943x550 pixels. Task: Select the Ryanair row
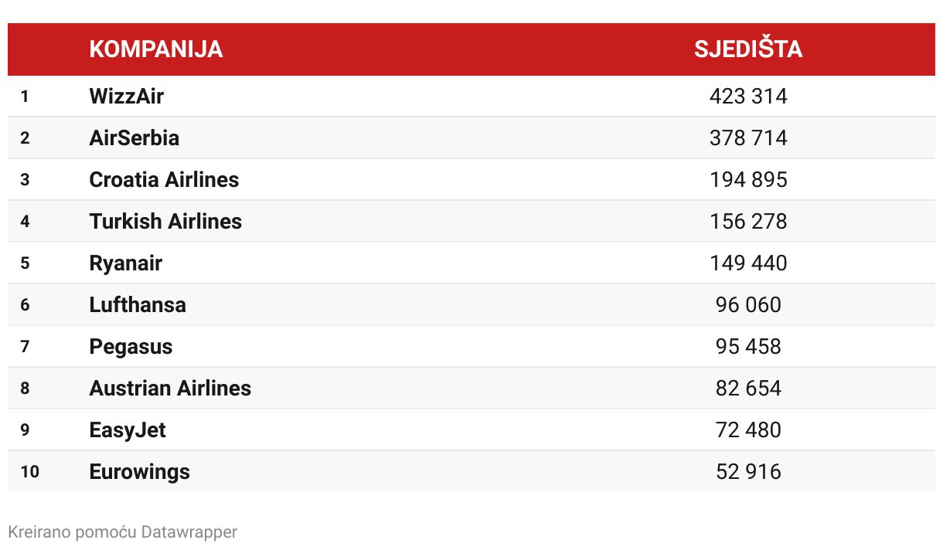[472, 263]
